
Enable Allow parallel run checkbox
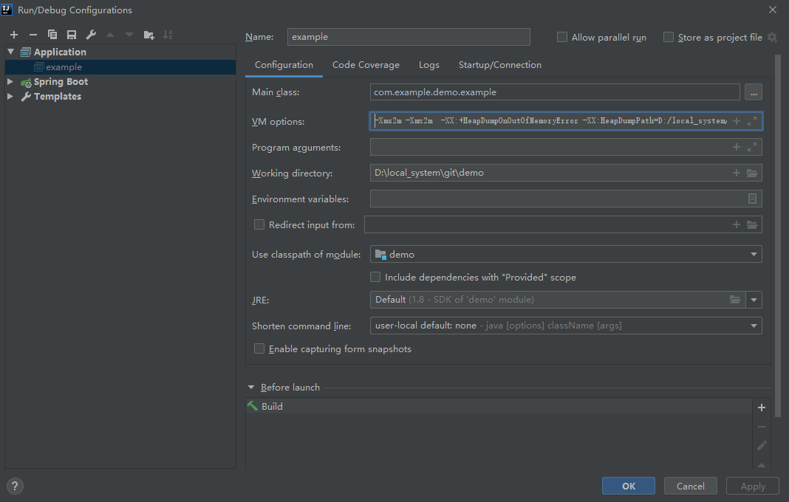(562, 37)
